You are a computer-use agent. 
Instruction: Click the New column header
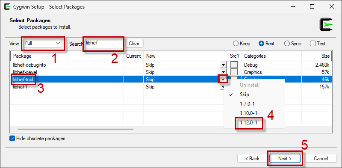click(185, 56)
